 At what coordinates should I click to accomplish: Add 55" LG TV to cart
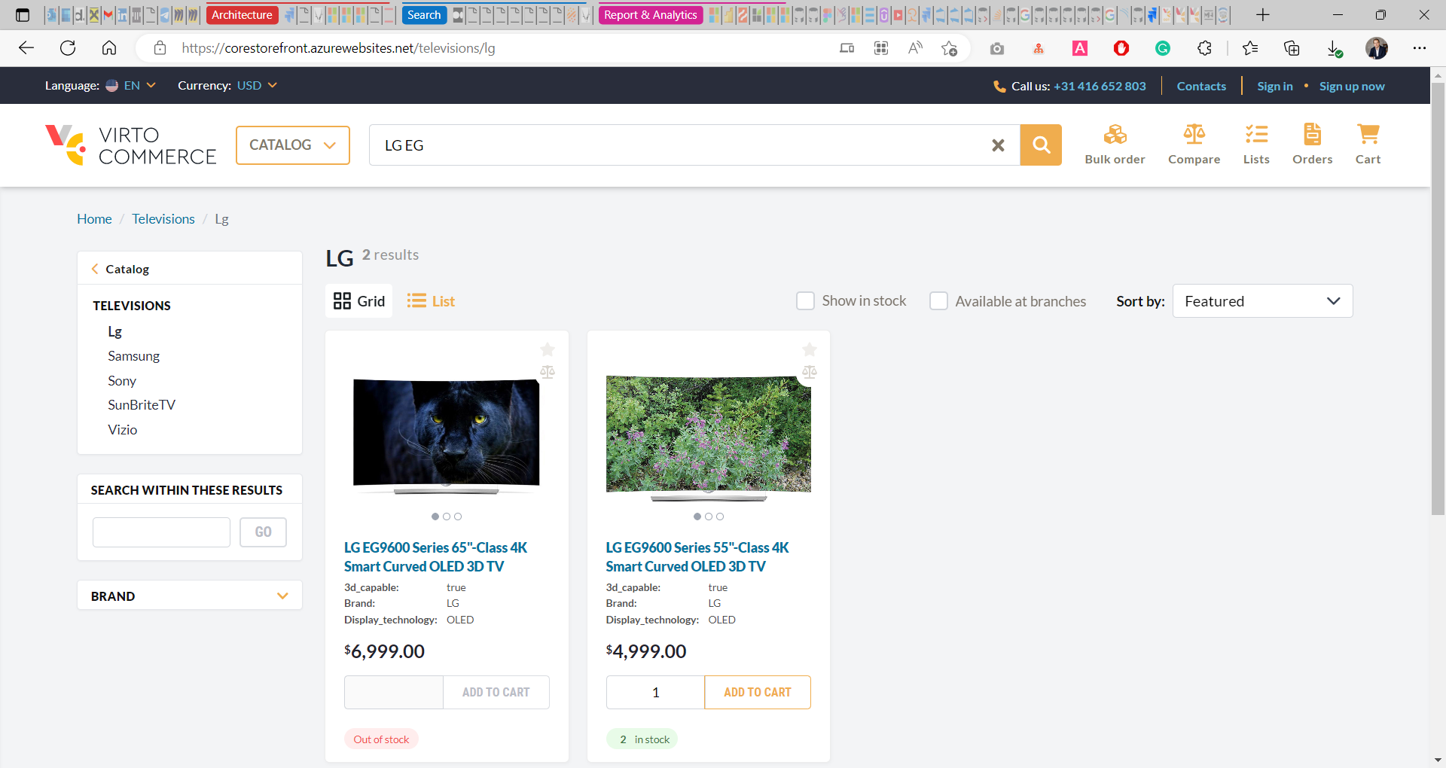point(757,692)
